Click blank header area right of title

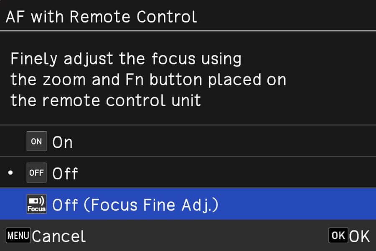tap(292, 17)
